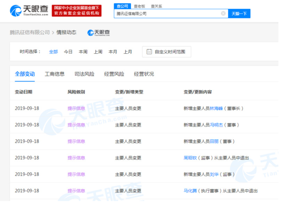Clear search field with the X icon

click(223, 13)
